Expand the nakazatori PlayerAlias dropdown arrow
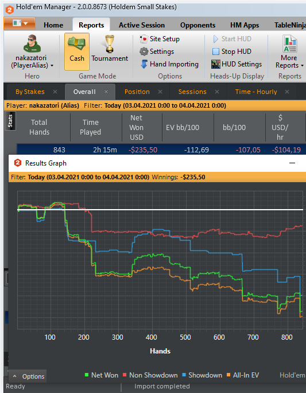 pos(52,66)
